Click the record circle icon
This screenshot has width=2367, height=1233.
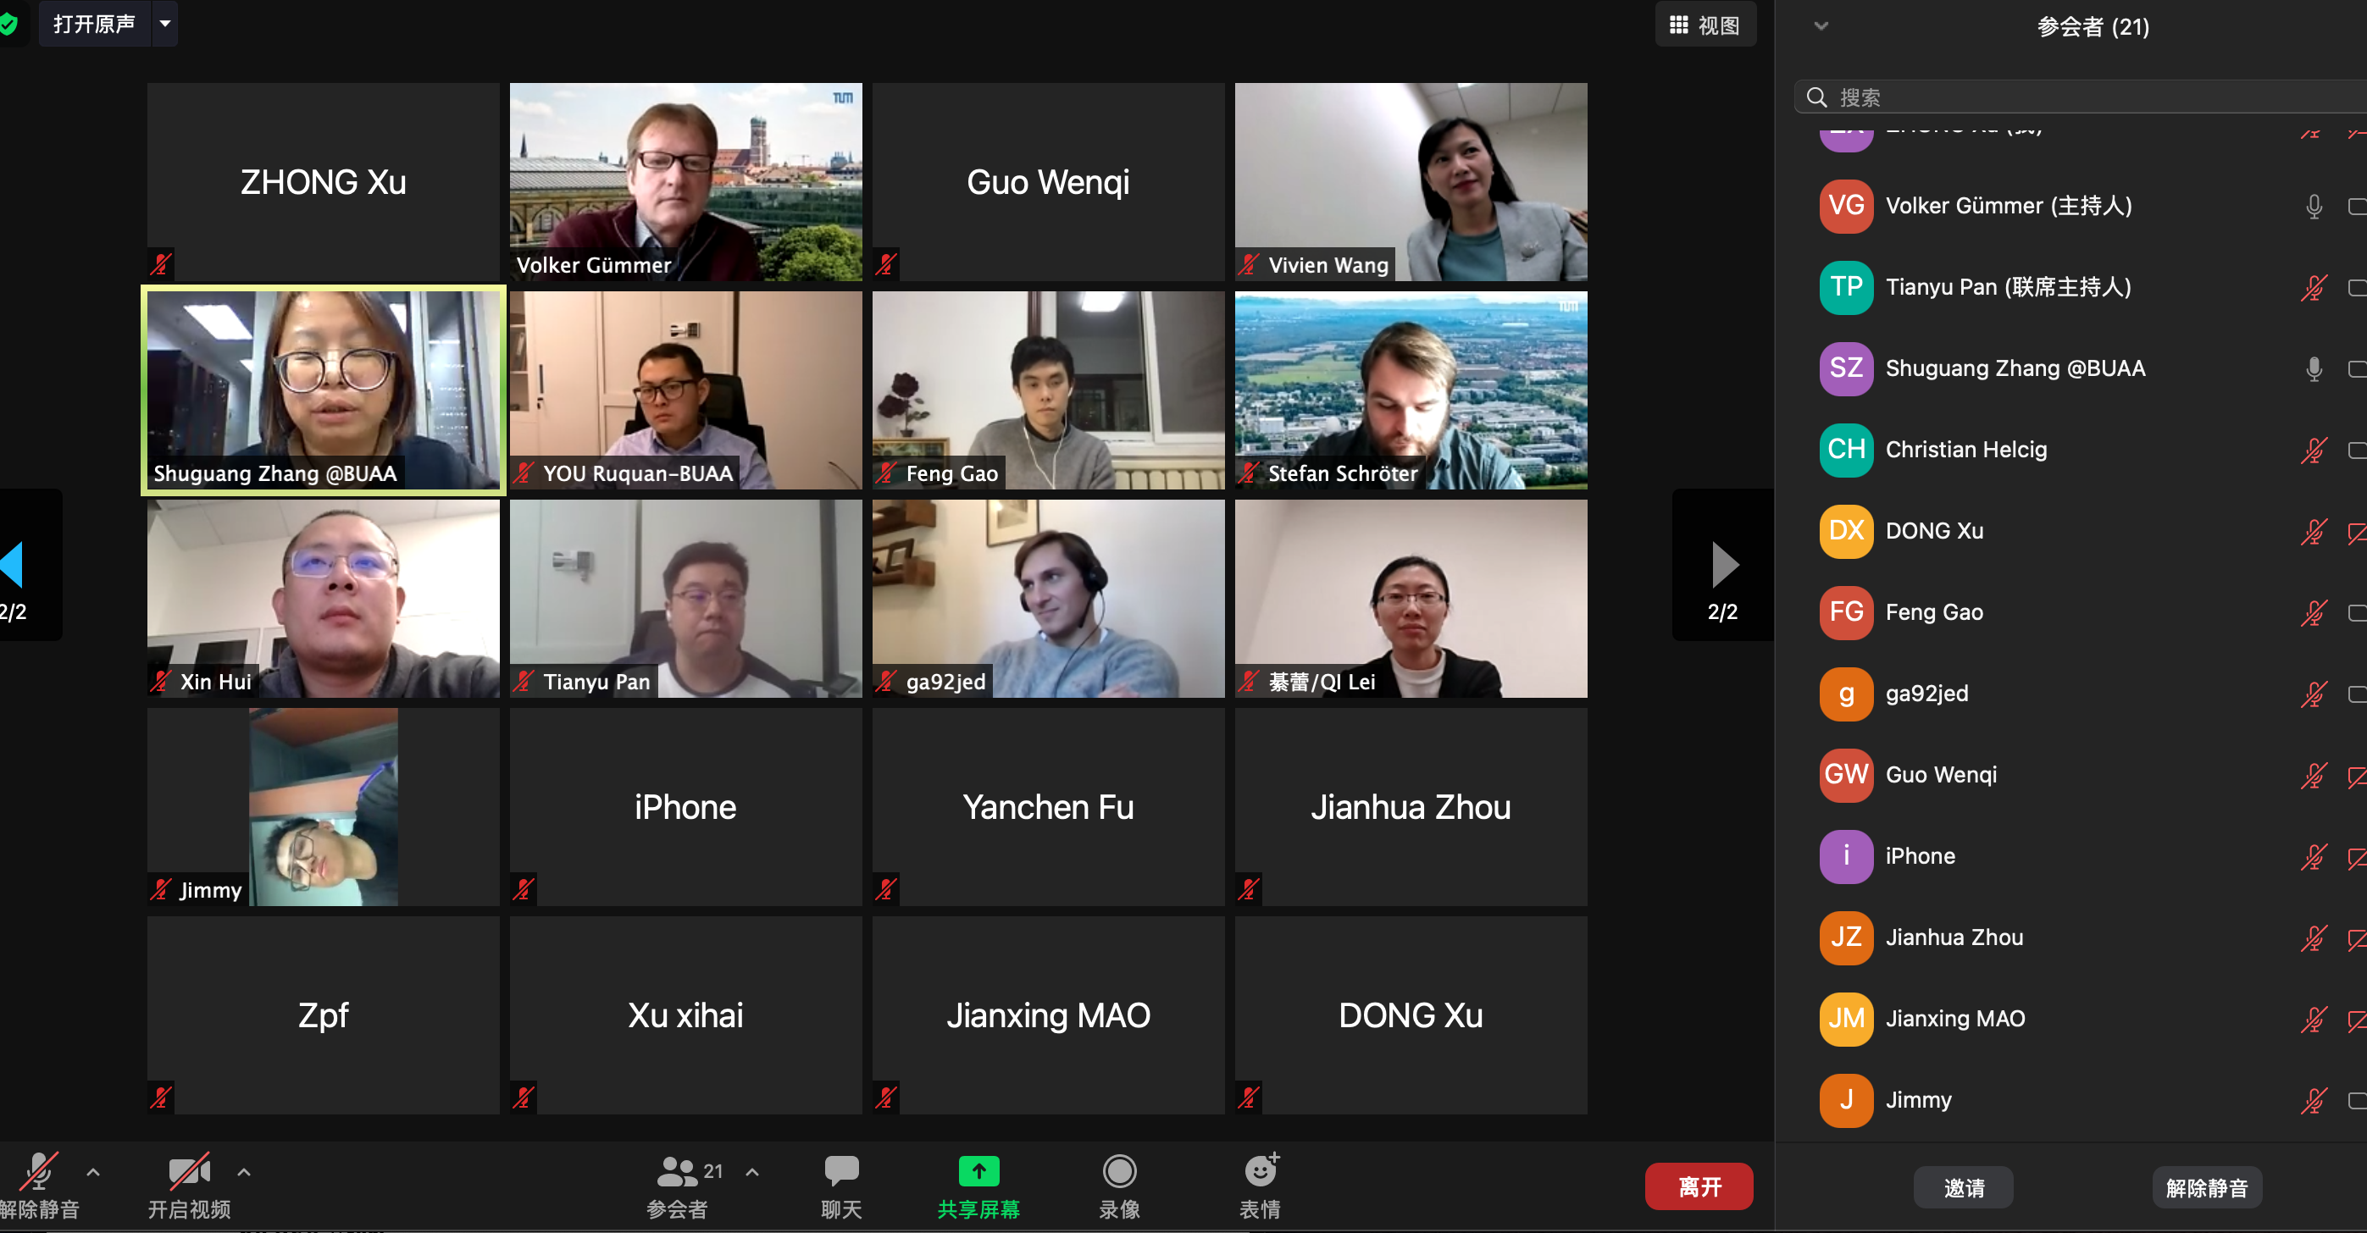click(x=1119, y=1170)
